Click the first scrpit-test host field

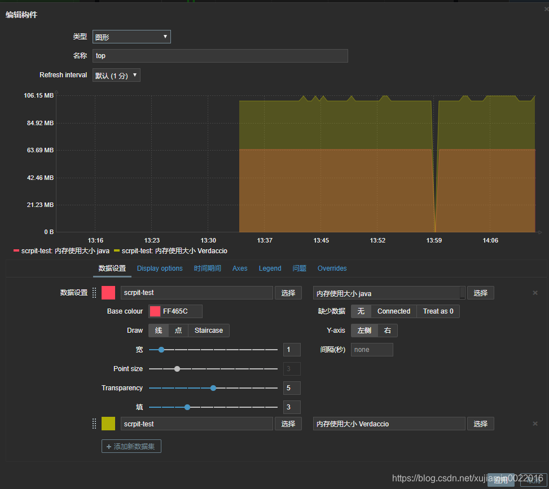click(x=197, y=293)
